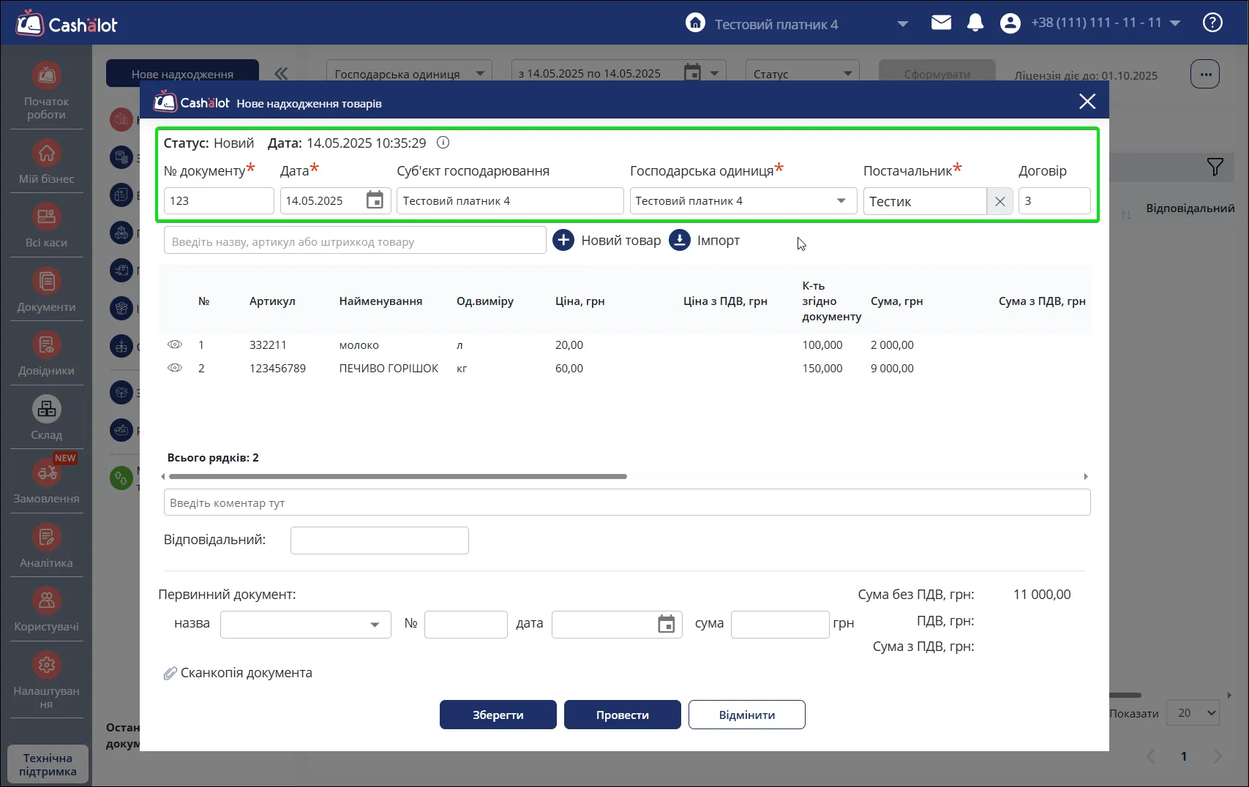The image size is (1249, 787).
Task: Click the Зберегти button
Action: 498,715
